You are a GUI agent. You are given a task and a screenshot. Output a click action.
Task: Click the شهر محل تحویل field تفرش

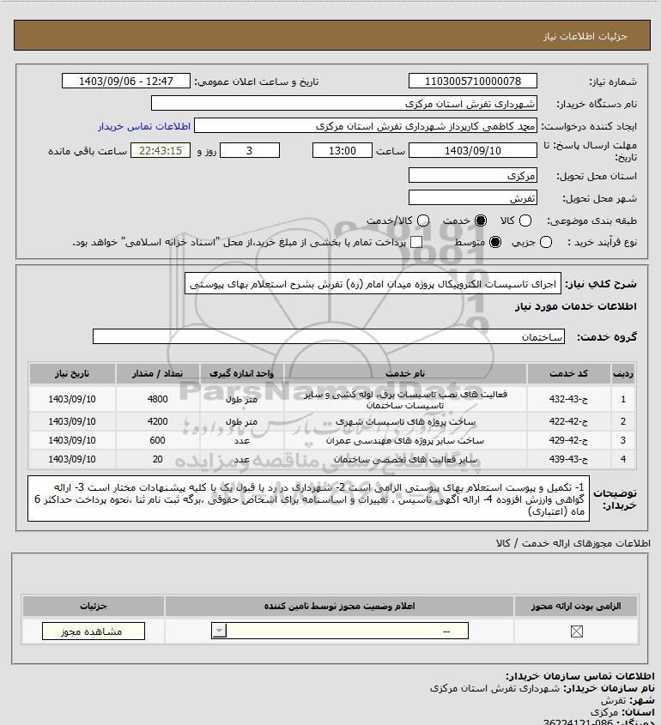473,197
